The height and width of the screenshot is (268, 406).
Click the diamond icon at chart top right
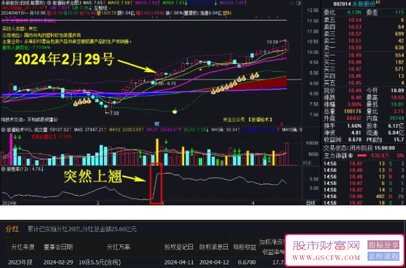coord(292,3)
